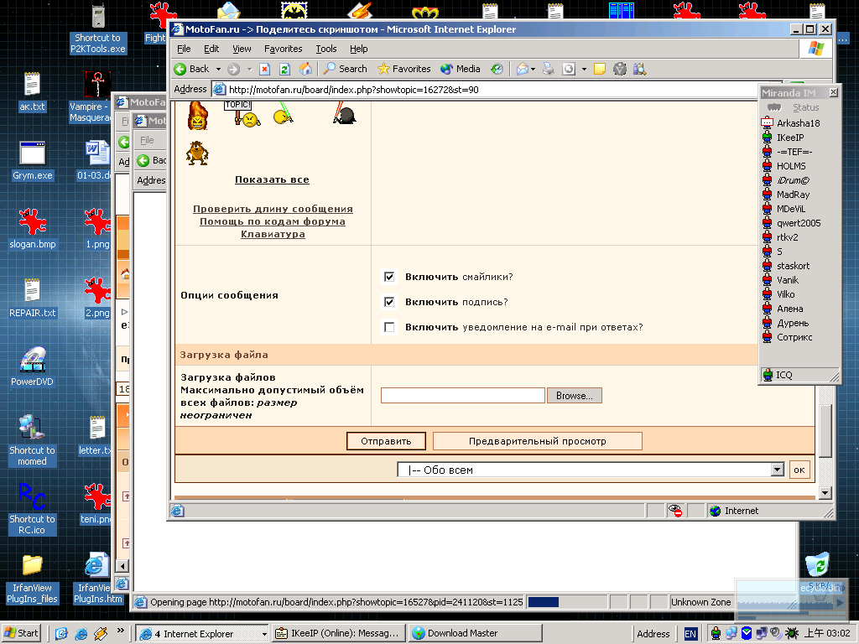Click the address bar URL in the front IE window
Viewport: 859px width, 644px height.
[353, 89]
